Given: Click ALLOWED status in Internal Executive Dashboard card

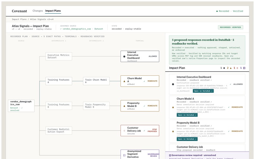Looking at the screenshot, I should pos(238,84).
